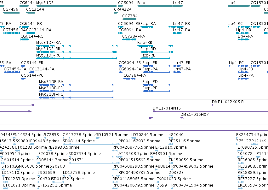
Task: Open the CG7384 gene label
Action: point(130,16)
